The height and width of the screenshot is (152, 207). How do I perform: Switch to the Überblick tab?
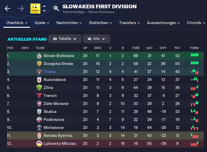coord(17,23)
